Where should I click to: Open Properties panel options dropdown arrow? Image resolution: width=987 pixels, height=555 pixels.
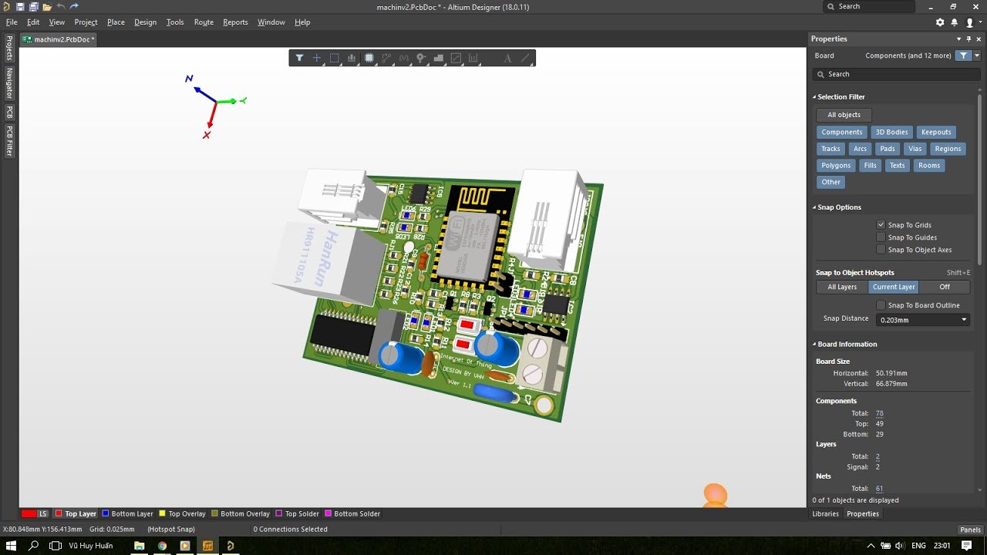click(959, 39)
